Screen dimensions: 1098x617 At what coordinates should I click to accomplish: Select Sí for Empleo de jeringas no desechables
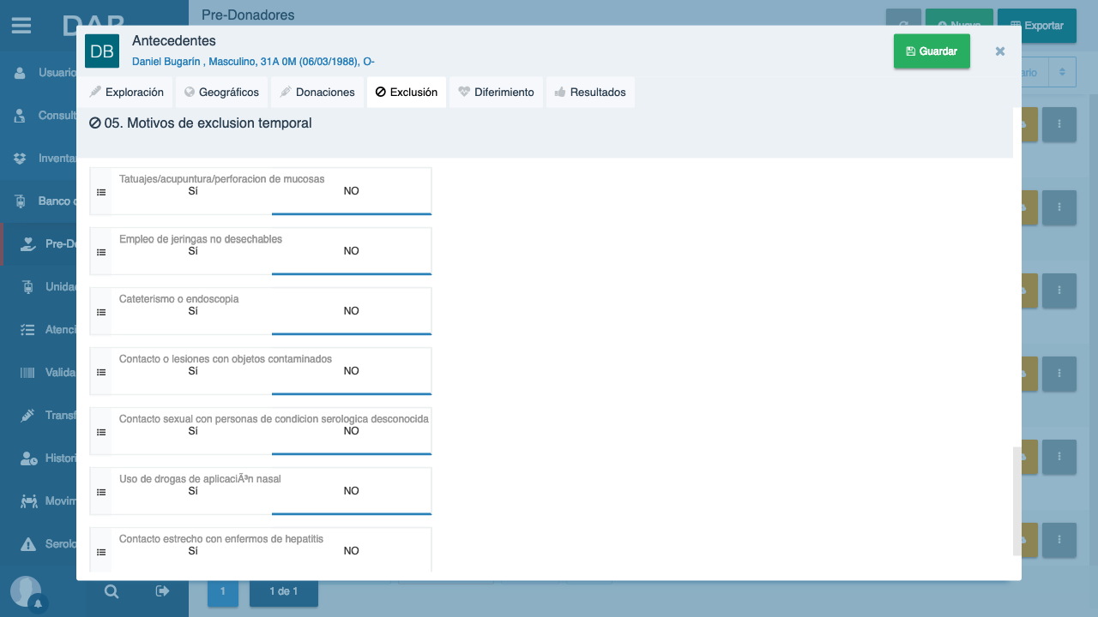click(x=193, y=252)
